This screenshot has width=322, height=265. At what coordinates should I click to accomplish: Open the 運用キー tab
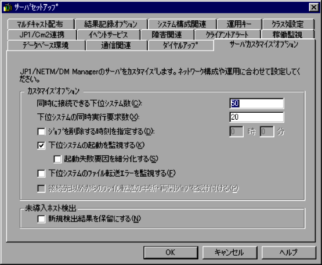click(239, 24)
